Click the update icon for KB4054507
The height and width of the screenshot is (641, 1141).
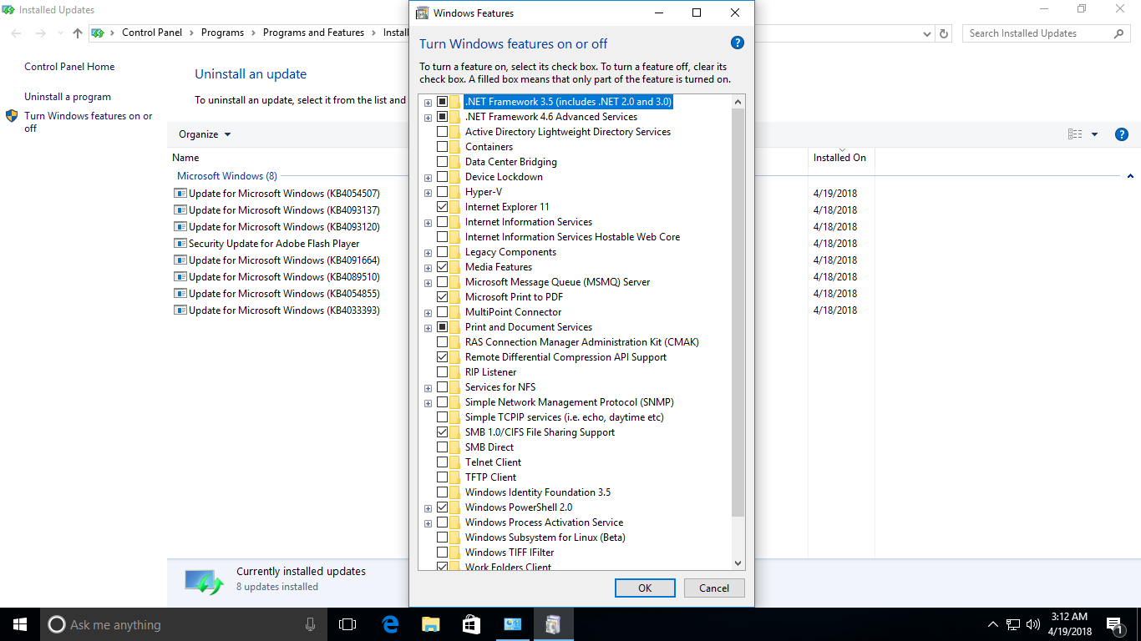180,193
